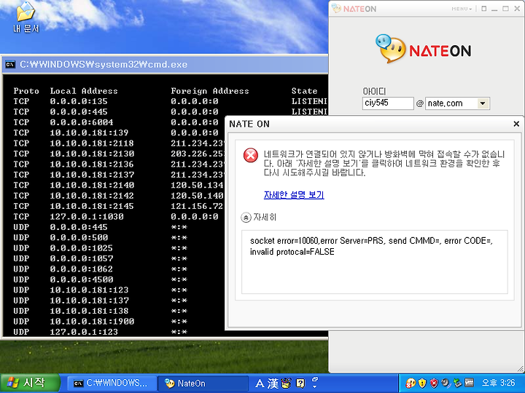The width and height of the screenshot is (525, 393).
Task: Click the large NateOn smiley logo
Action: 390,49
